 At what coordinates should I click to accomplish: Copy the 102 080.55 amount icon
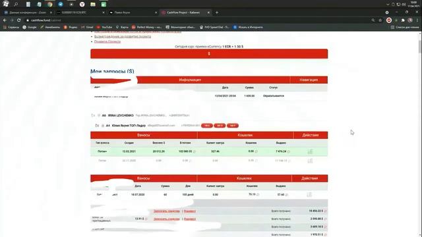[x=195, y=151]
